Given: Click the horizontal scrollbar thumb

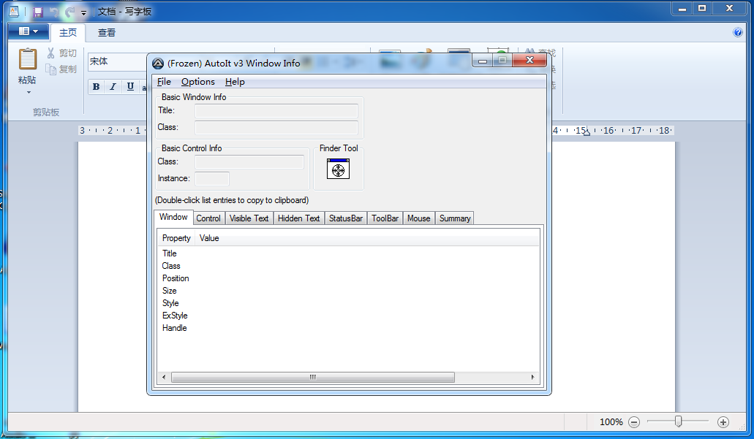Looking at the screenshot, I should [312, 378].
